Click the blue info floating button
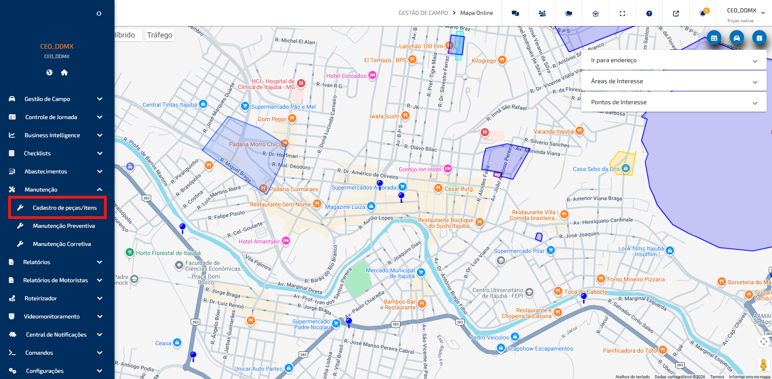Viewport: 772px width, 379px height. tap(759, 38)
